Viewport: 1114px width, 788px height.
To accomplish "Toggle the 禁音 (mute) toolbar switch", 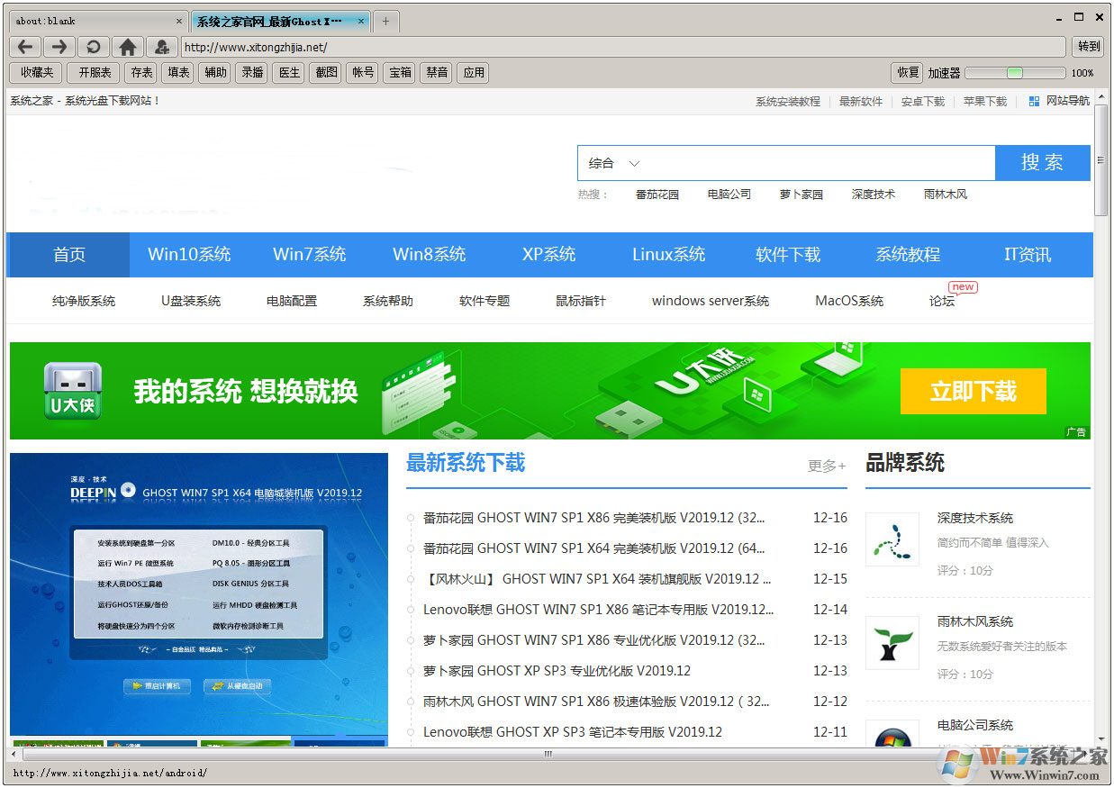I will (x=436, y=73).
